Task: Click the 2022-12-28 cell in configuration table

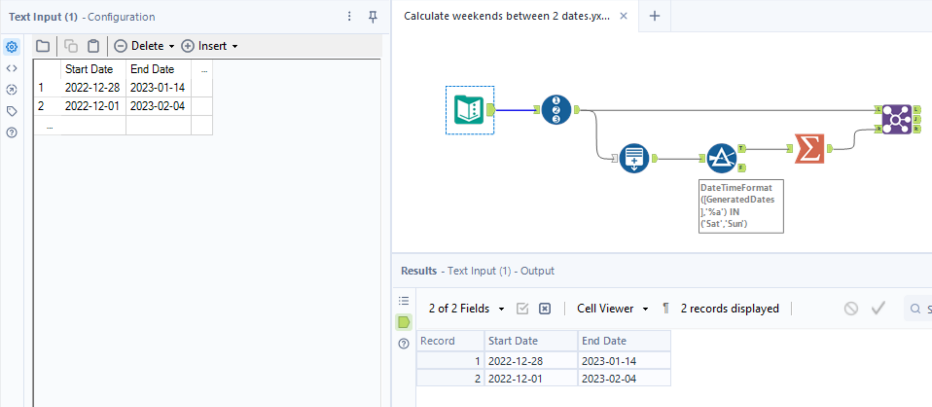Action: pos(92,88)
